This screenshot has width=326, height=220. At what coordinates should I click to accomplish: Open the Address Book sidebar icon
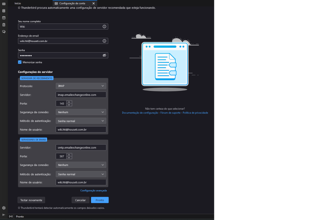click(4, 11)
